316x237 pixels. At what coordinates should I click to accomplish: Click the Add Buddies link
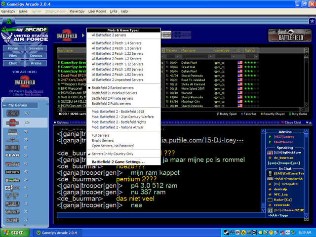(33, 94)
